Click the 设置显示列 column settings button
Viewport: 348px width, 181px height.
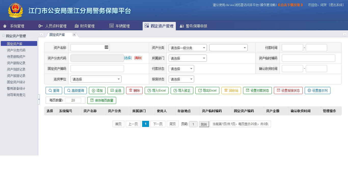tap(317, 90)
